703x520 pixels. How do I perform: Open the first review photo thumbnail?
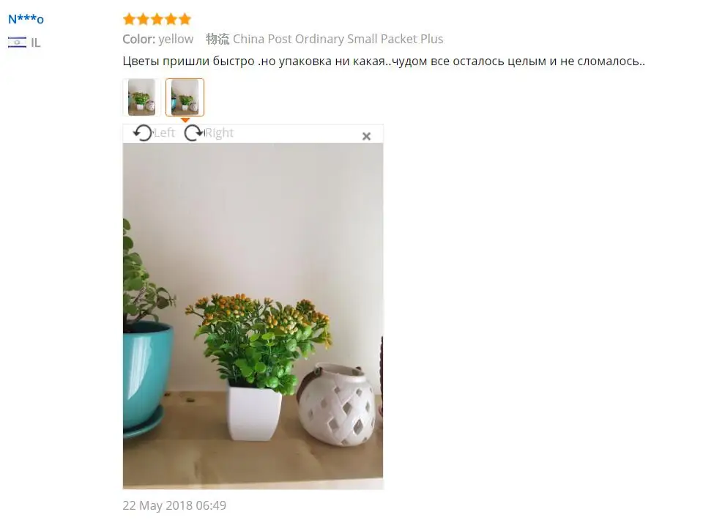[141, 97]
